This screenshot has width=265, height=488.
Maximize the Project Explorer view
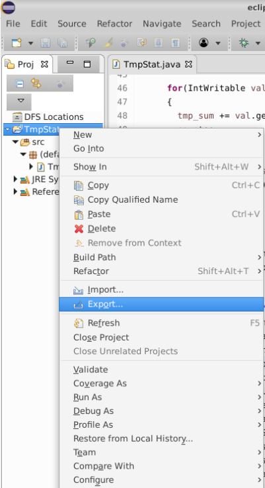[87, 64]
